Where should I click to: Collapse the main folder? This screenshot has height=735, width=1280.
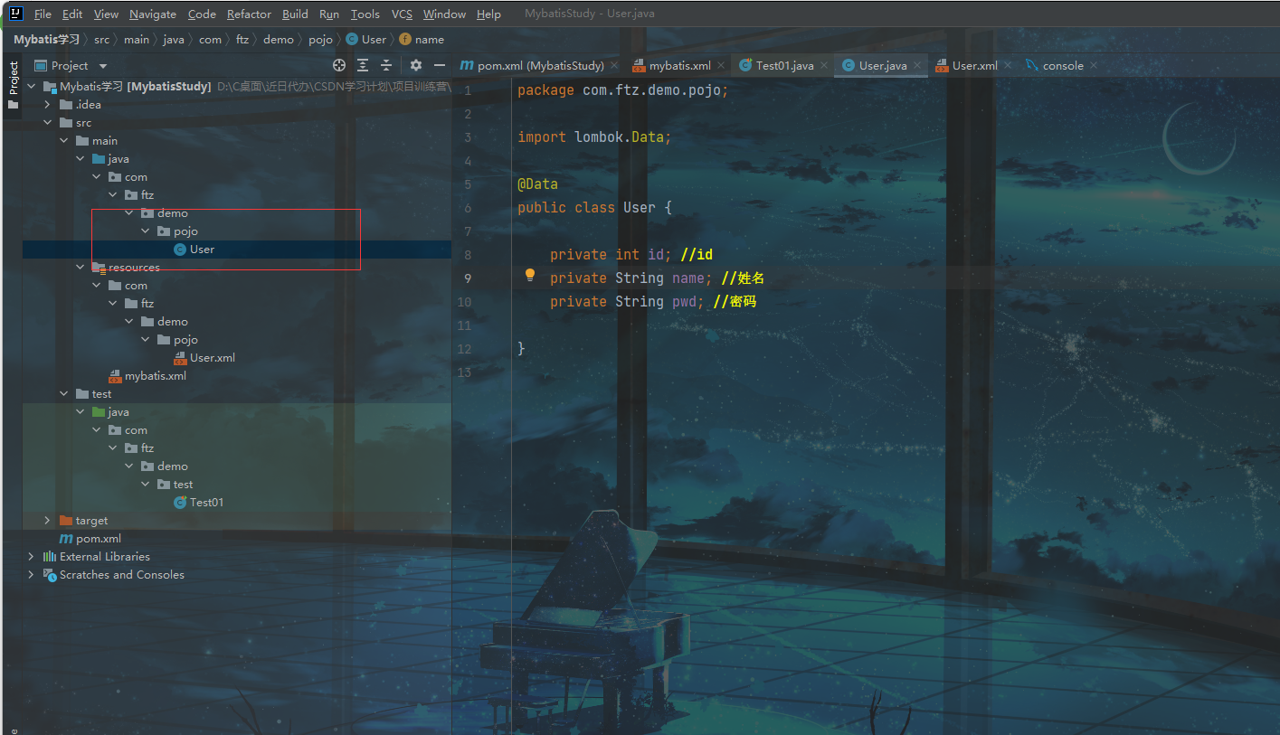point(63,140)
